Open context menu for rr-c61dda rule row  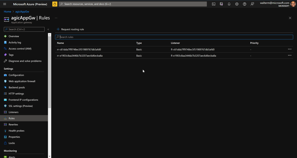pyautogui.click(x=290, y=49)
